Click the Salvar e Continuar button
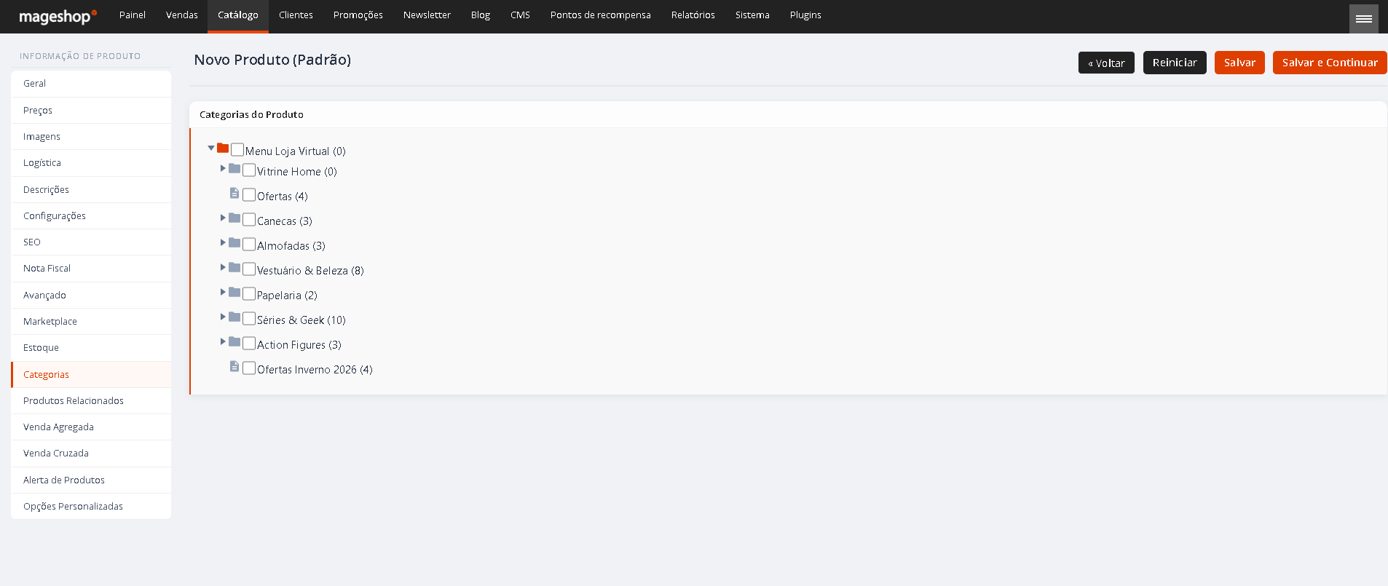Image resolution: width=1388 pixels, height=586 pixels. (x=1330, y=63)
